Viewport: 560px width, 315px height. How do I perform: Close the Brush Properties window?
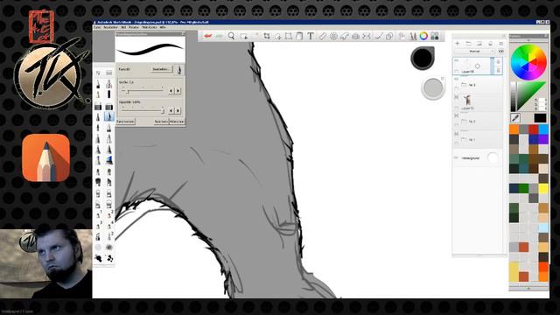click(x=183, y=34)
